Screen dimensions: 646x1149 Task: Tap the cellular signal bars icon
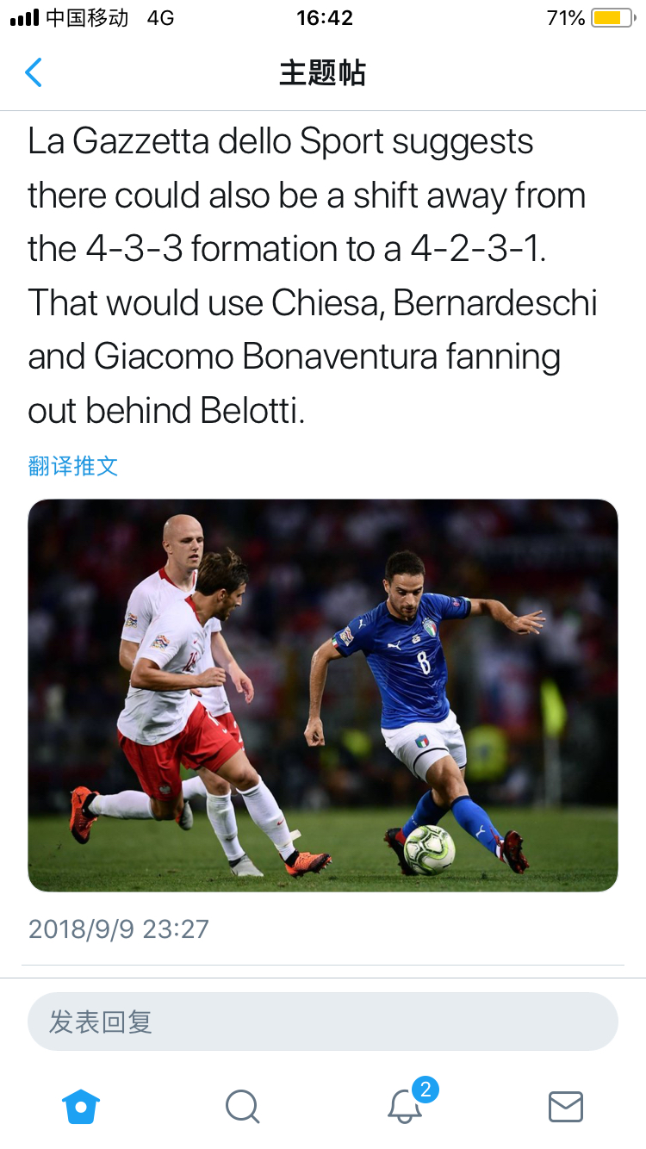coord(24,18)
